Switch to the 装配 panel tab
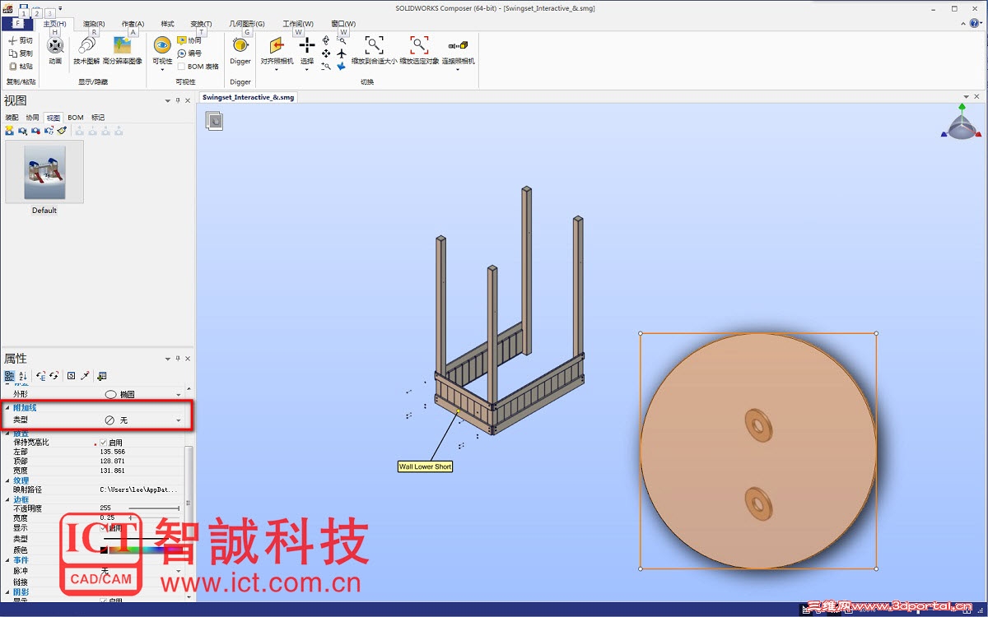The image size is (988, 617). point(12,118)
